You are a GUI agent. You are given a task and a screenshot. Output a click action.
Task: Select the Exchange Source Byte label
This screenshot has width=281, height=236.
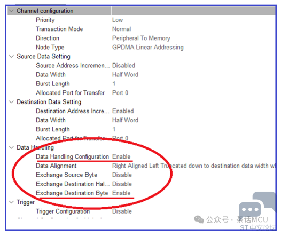point(66,175)
